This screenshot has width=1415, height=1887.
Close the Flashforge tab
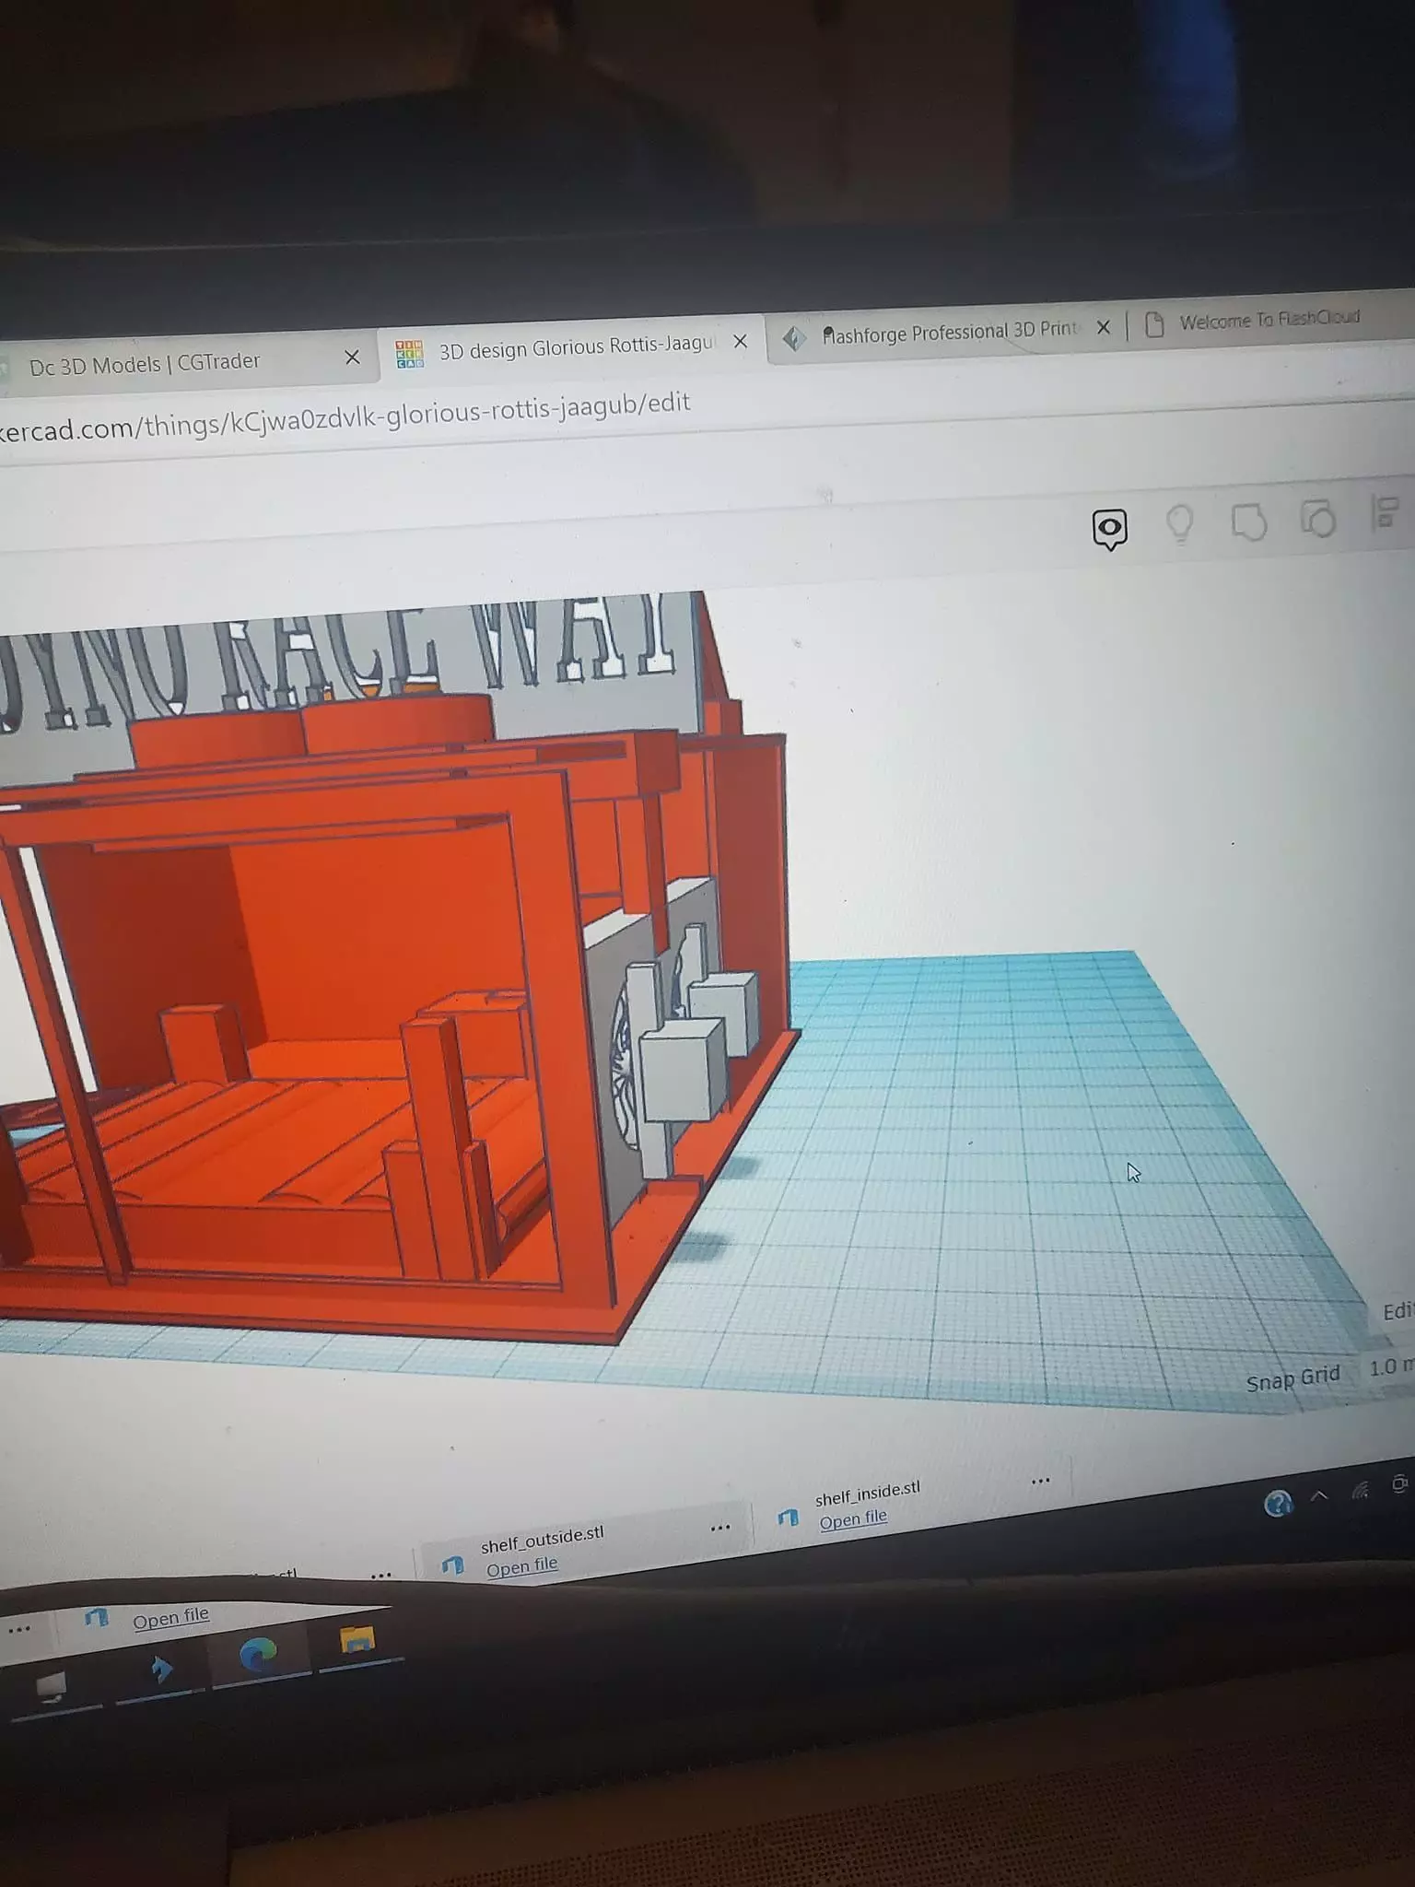click(x=1103, y=327)
